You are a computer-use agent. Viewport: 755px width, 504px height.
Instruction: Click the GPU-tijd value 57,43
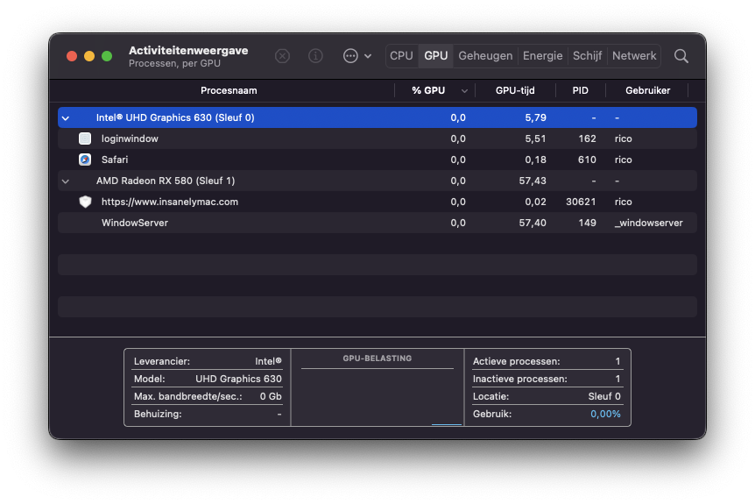tap(533, 181)
